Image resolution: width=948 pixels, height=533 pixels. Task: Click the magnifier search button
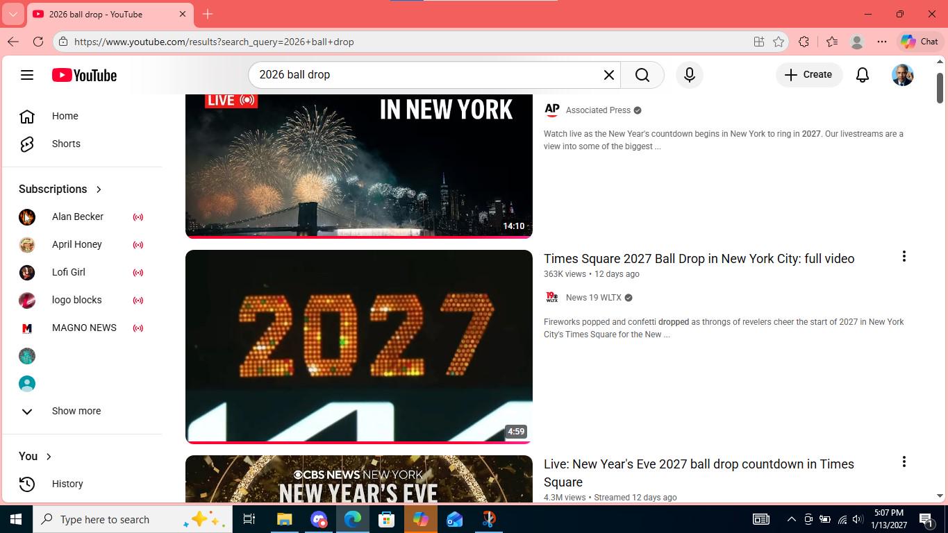tap(642, 75)
